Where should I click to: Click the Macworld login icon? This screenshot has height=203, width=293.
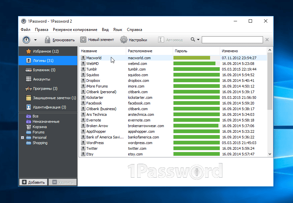tap(83, 58)
